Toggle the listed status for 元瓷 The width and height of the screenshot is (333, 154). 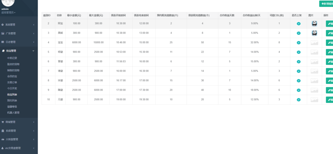tap(299, 100)
